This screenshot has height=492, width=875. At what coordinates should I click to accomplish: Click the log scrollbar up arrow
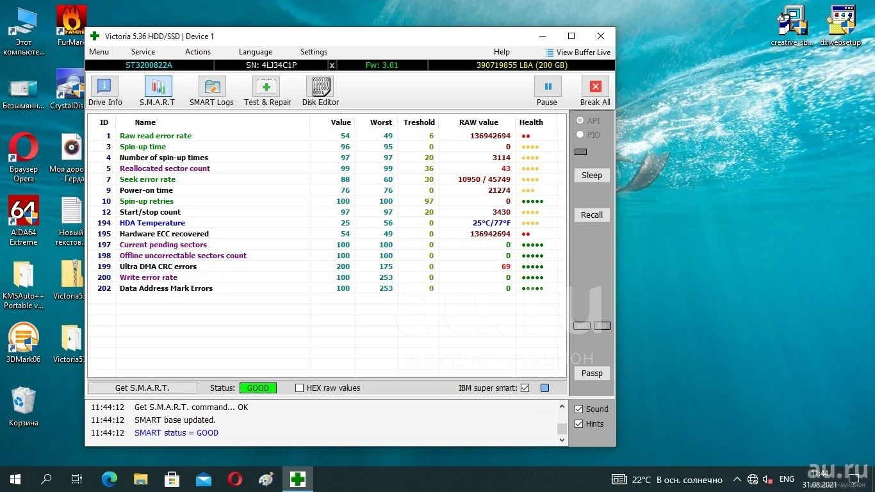click(x=562, y=406)
